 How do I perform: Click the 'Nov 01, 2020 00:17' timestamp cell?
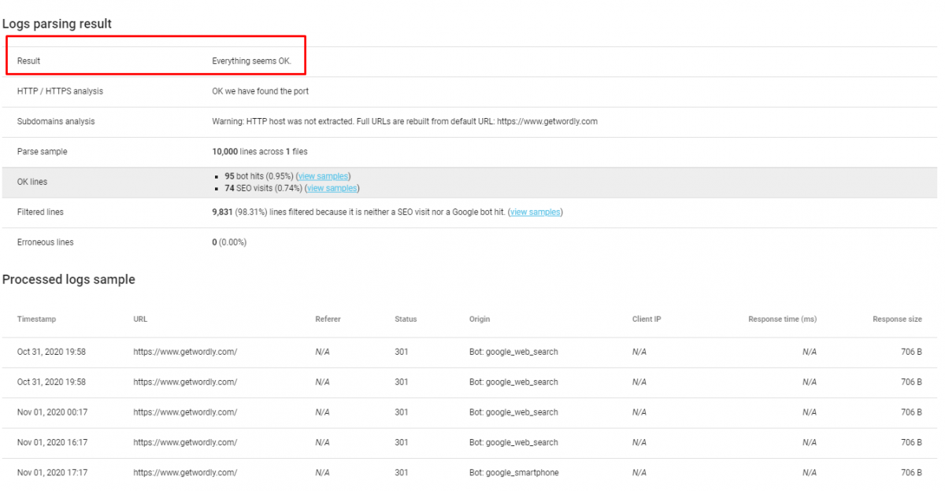click(x=52, y=412)
